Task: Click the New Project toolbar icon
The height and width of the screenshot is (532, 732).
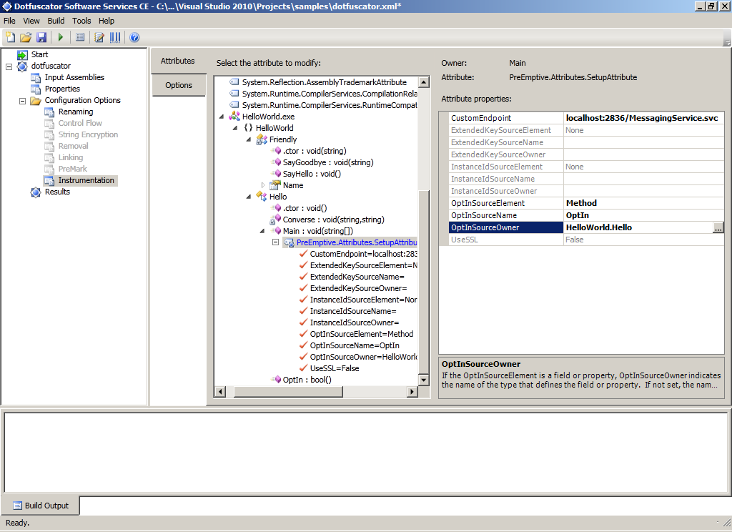Action: [x=10, y=37]
